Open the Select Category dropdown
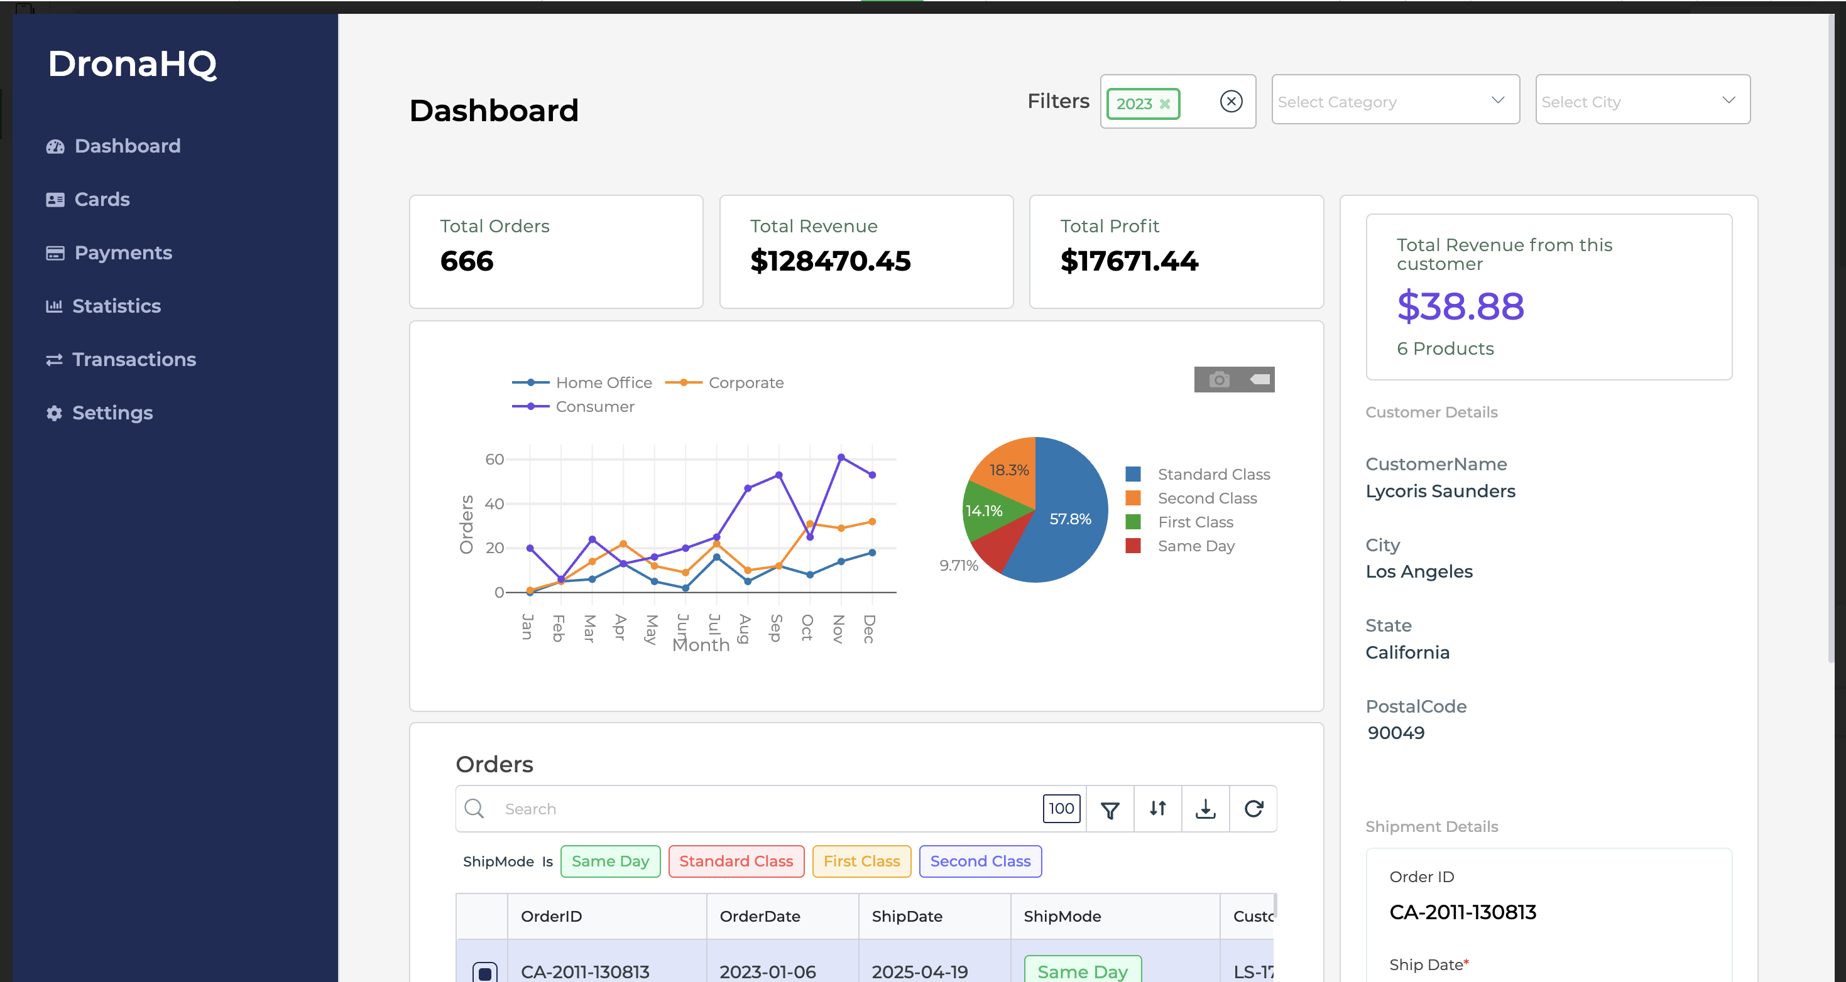Viewport: 1846px width, 982px height. pyautogui.click(x=1394, y=101)
